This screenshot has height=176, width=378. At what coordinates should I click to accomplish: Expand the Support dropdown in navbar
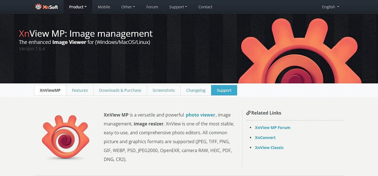178,7
